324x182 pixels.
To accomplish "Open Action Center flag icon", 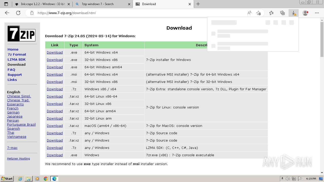I will point(300,179).
